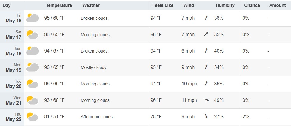Click the wind direction arrow for May 22

pyautogui.click(x=206, y=116)
